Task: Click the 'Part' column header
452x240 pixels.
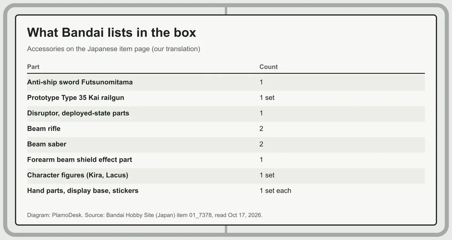Action: 33,67
